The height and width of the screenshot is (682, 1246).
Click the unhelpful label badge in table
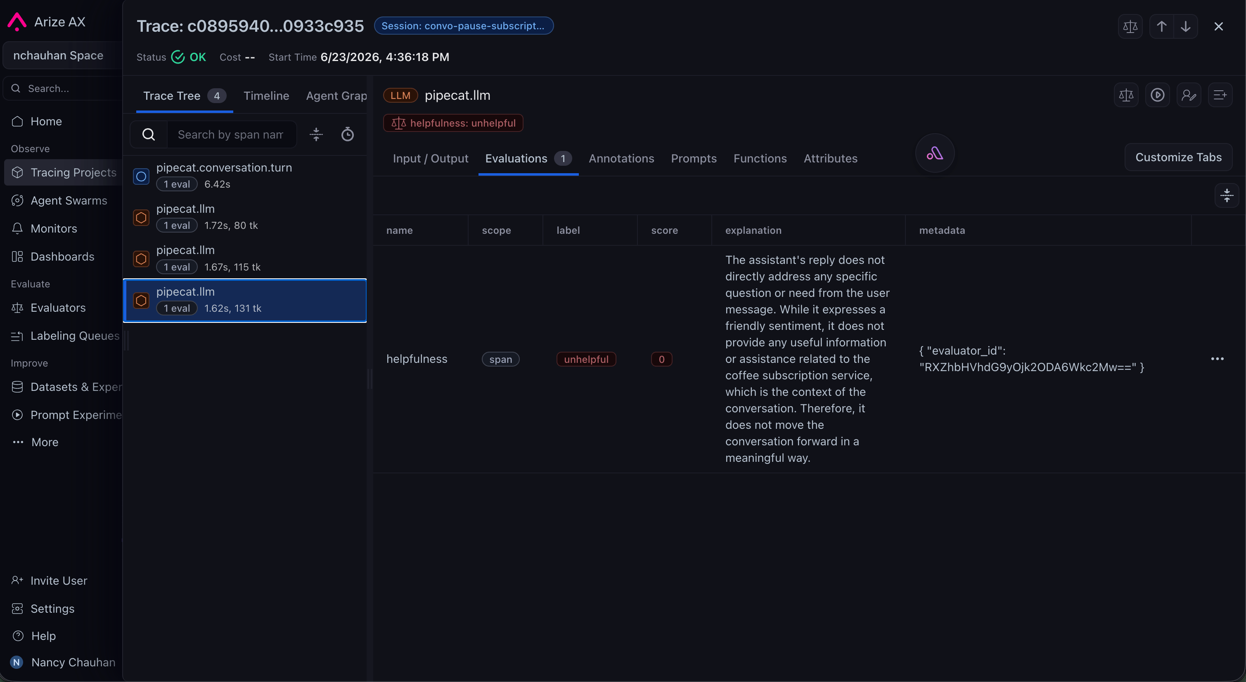click(x=586, y=359)
